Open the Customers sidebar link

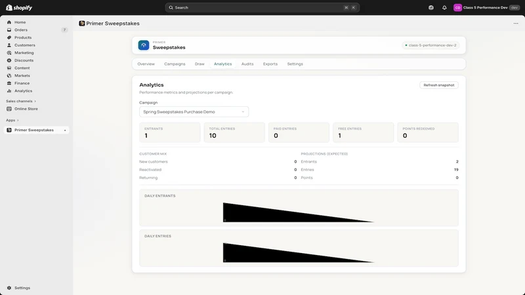pos(24,45)
